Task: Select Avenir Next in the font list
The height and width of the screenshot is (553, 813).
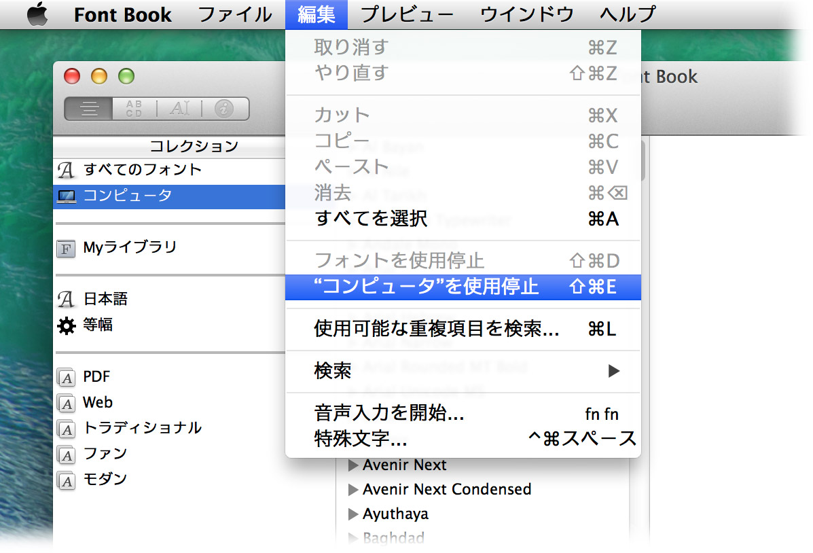Action: click(x=404, y=465)
